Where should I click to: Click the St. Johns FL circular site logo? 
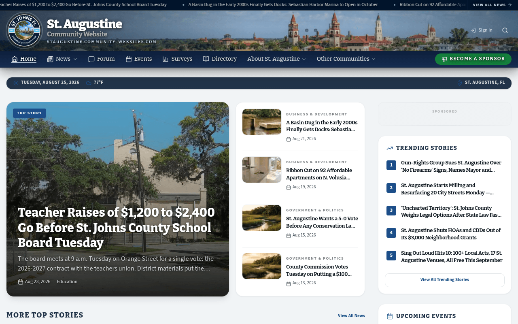coord(24,30)
